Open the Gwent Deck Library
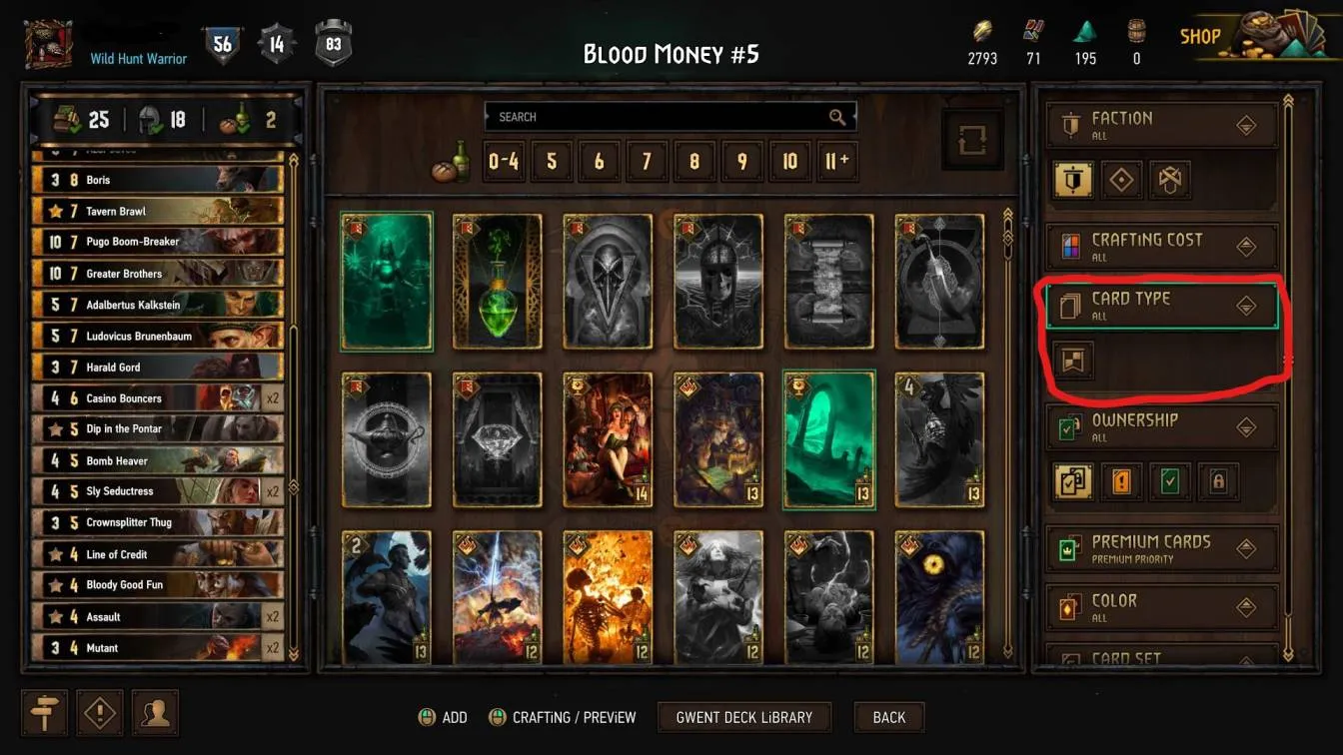The width and height of the screenshot is (1343, 755). tap(744, 717)
